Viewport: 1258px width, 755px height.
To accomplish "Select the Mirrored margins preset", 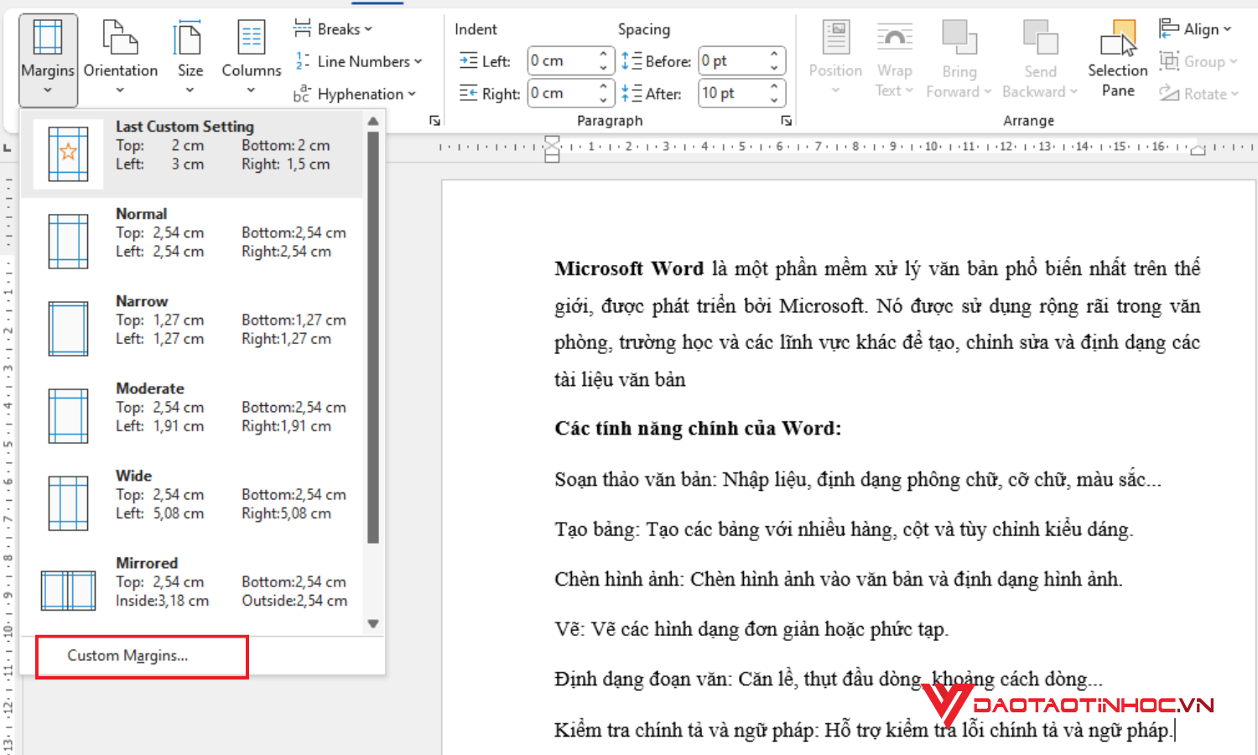I will pyautogui.click(x=192, y=590).
